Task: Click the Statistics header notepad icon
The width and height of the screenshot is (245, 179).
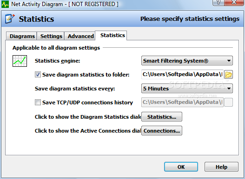Action: pyautogui.click(x=10, y=19)
